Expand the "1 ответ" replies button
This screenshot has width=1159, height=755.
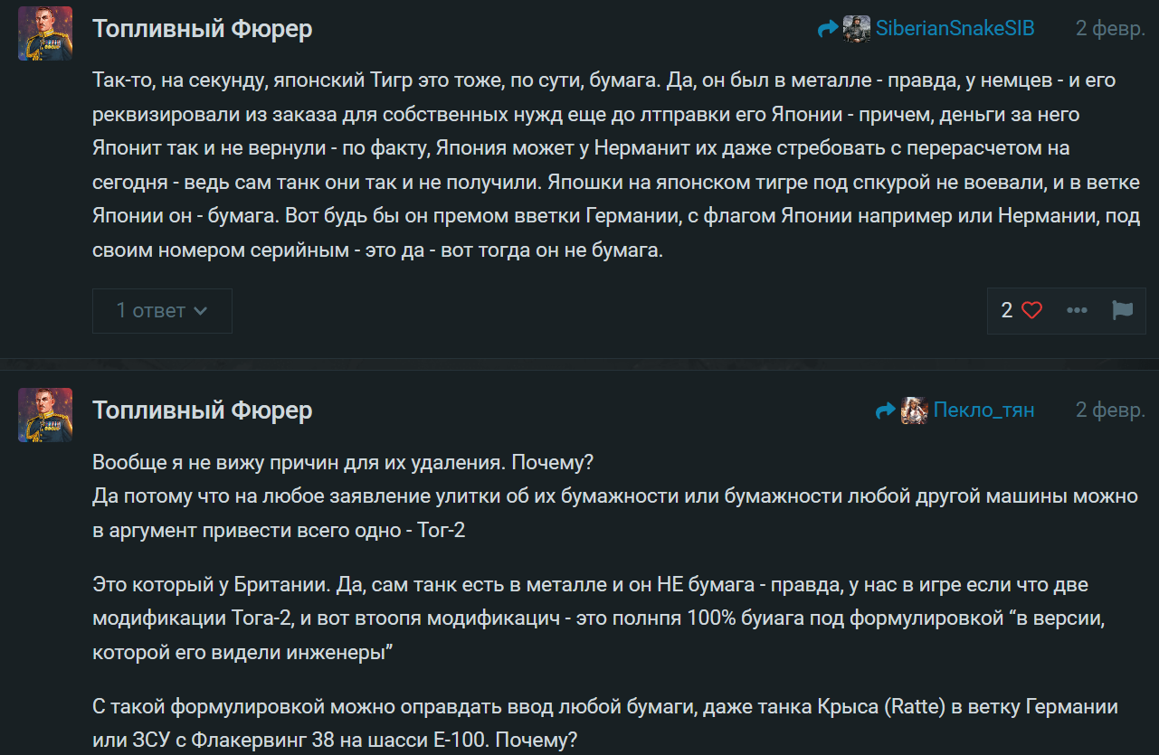(152, 311)
